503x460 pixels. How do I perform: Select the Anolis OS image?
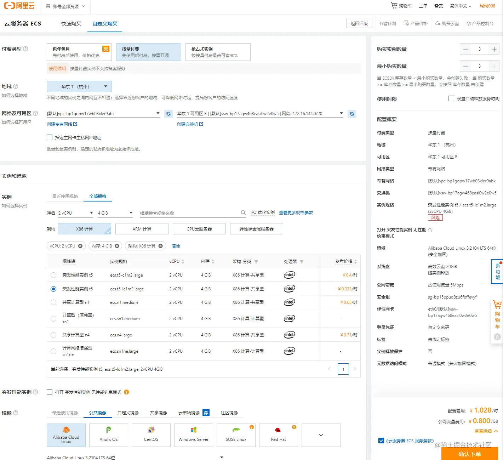tap(109, 435)
